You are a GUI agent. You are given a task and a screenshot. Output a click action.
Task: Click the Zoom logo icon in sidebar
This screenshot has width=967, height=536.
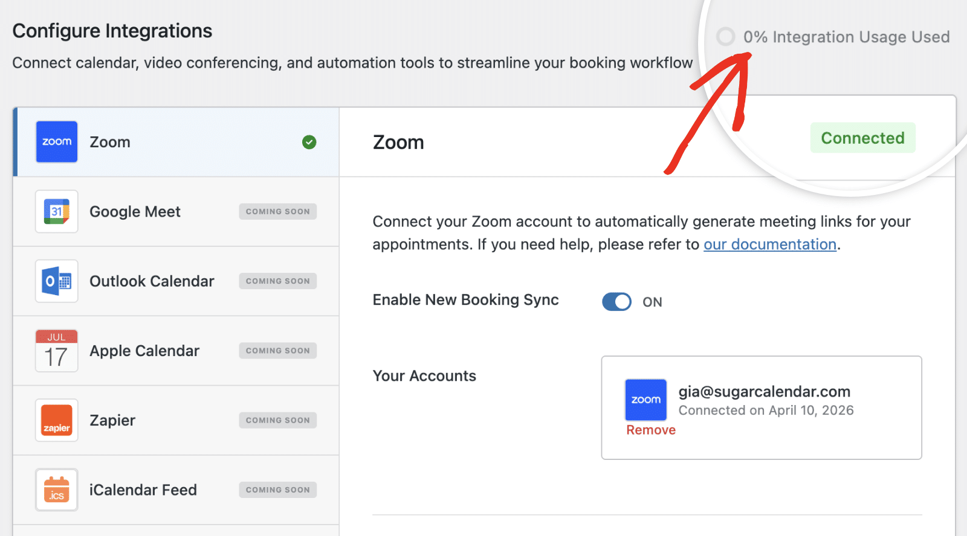57,142
